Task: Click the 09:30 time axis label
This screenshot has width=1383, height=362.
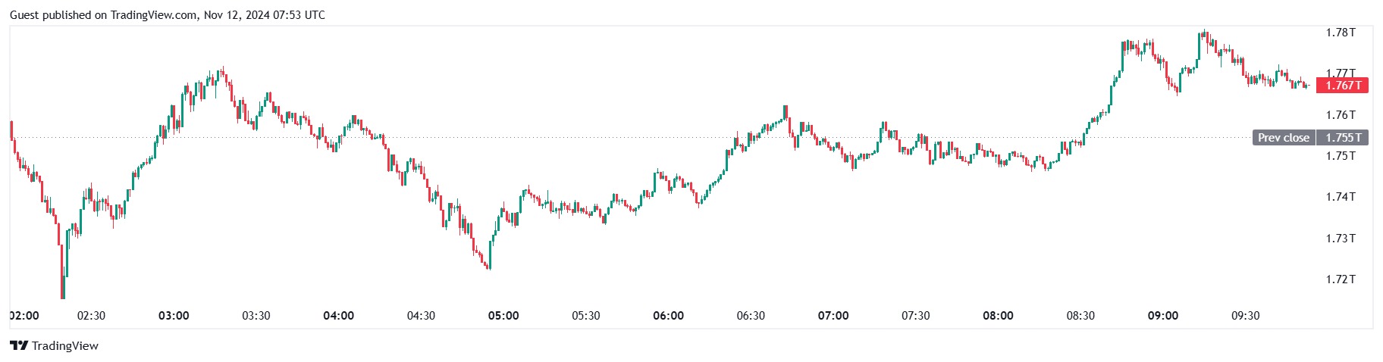Action: 1245,316
